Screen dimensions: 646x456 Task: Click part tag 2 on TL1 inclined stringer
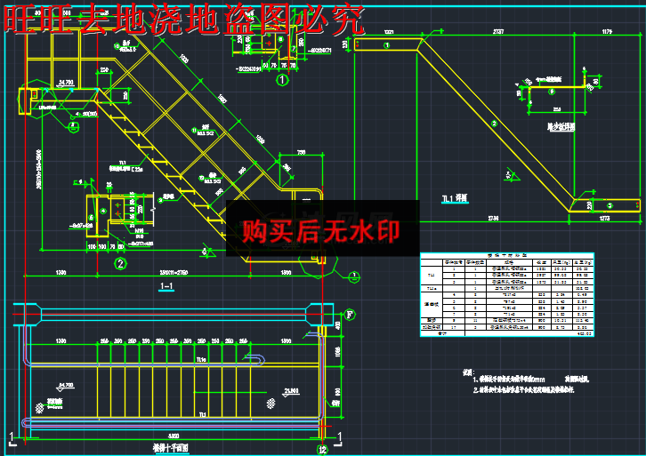click(x=494, y=123)
